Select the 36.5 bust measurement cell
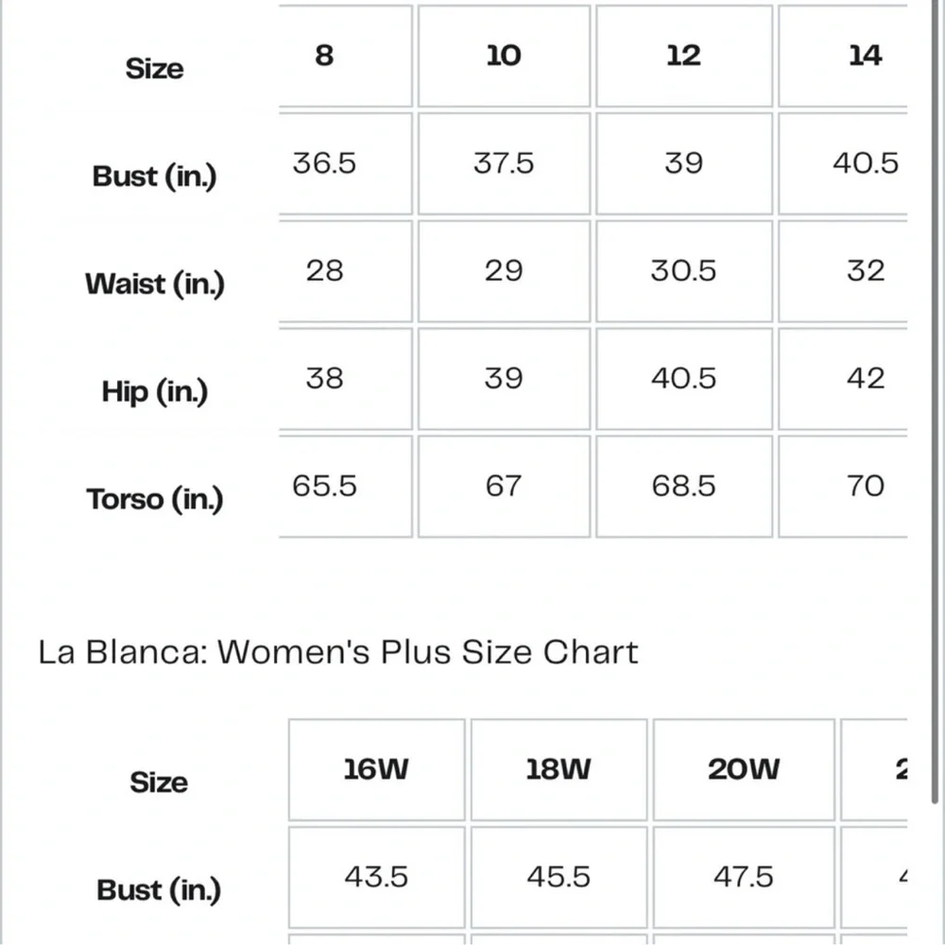This screenshot has width=945, height=945. 324,163
